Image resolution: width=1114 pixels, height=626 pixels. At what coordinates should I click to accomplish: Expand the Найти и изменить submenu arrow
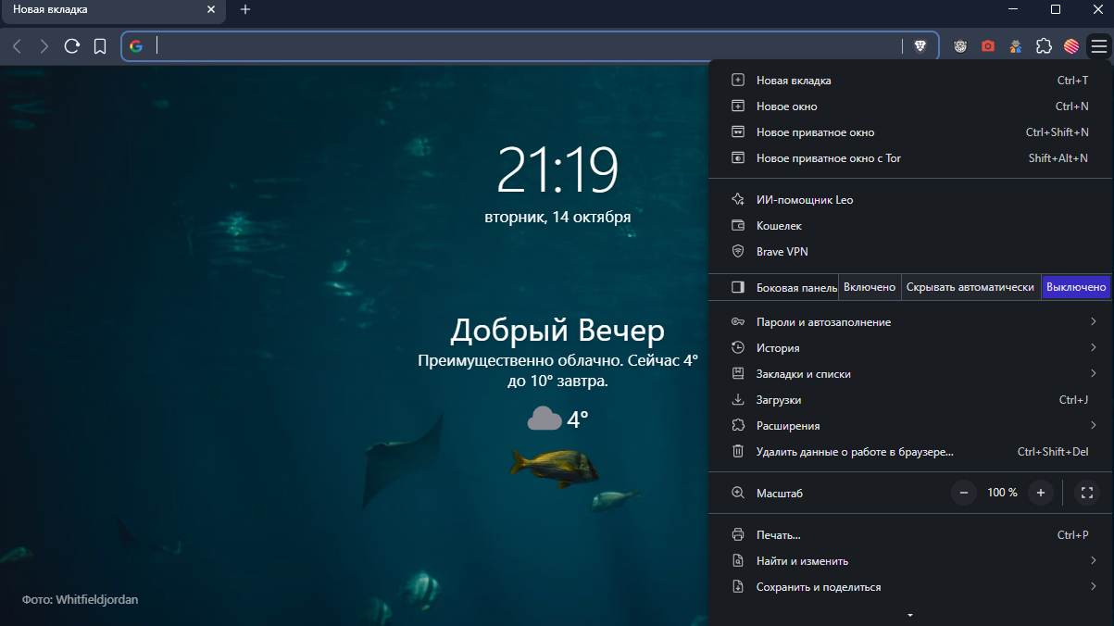(x=1094, y=560)
